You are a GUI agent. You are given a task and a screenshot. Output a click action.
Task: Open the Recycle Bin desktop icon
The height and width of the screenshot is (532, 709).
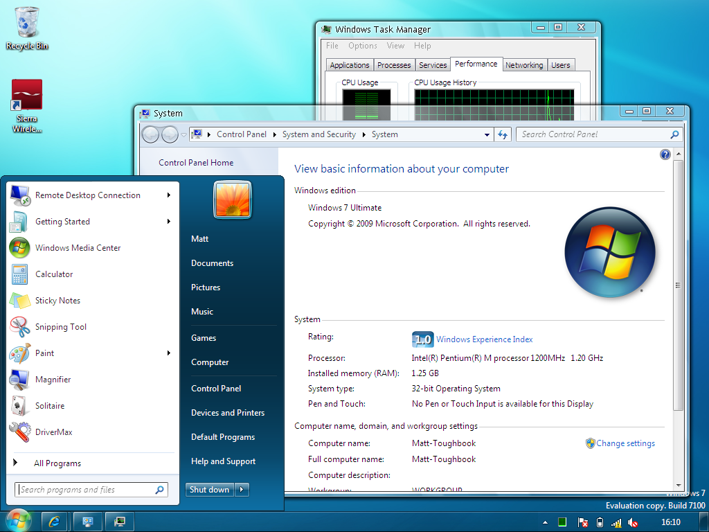coord(27,28)
